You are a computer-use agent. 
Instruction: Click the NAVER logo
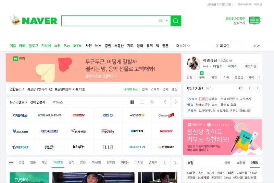[x=34, y=21]
